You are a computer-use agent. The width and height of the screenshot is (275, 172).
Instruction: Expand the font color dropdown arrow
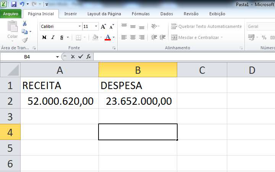click(x=114, y=37)
